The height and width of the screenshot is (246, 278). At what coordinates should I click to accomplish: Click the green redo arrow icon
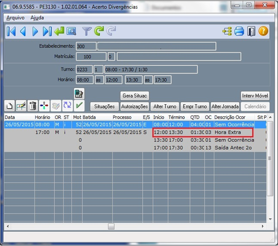pyautogui.click(x=99, y=31)
